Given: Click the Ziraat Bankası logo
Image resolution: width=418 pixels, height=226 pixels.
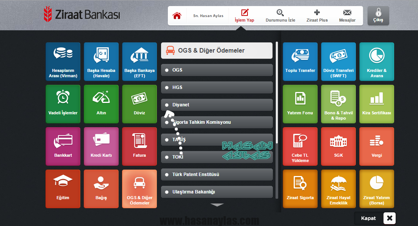Looking at the screenshot, I should 82,14.
